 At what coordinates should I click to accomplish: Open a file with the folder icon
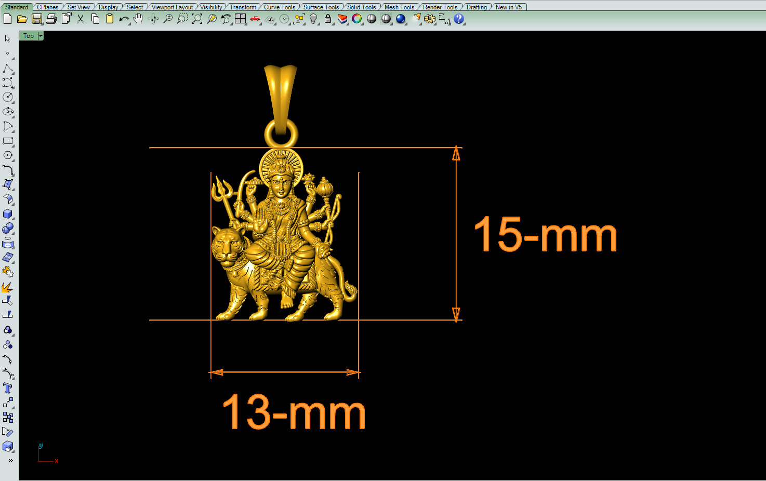[x=22, y=19]
